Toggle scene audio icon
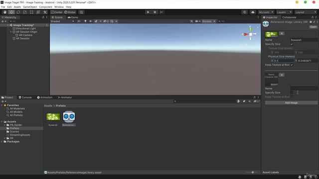The height and width of the screenshot is (179, 319). pyautogui.click(x=91, y=21)
